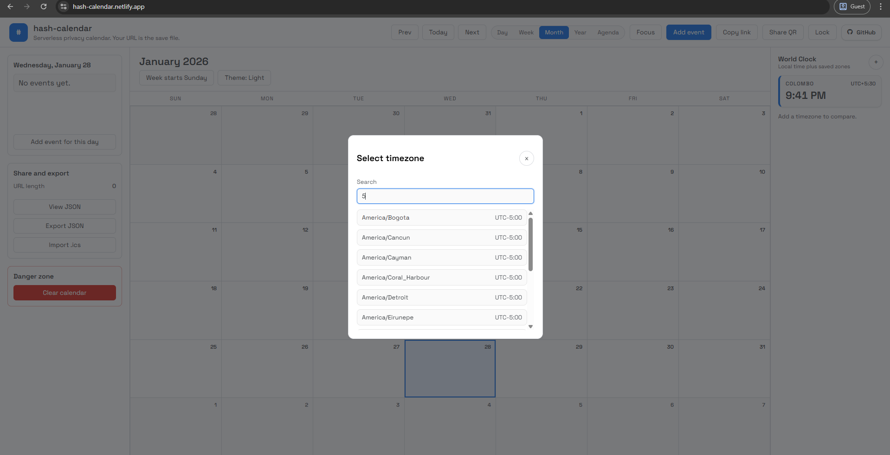This screenshot has height=455, width=890.
Task: Go to previous month with Prev
Action: tap(405, 32)
